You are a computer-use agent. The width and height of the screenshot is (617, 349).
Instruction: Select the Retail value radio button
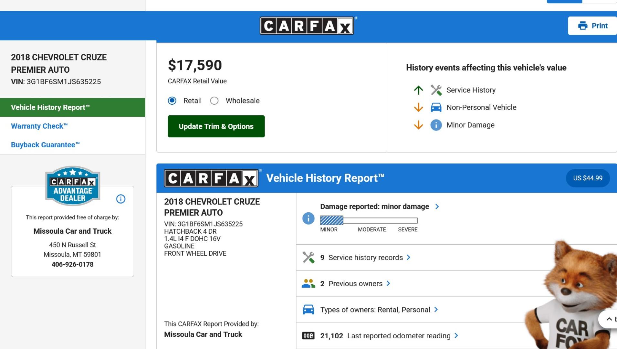[172, 101]
